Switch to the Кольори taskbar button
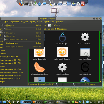104x104 pixels. point(61,102)
